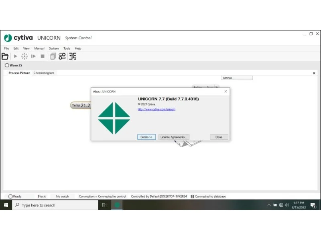Viewport: 321px width, 240px height.
Task: Open the method folder toolbar icon
Action: [x=5, y=56]
